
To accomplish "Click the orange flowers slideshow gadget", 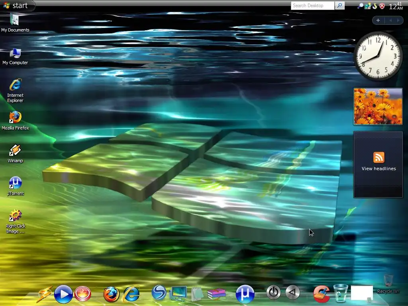I will pyautogui.click(x=378, y=106).
